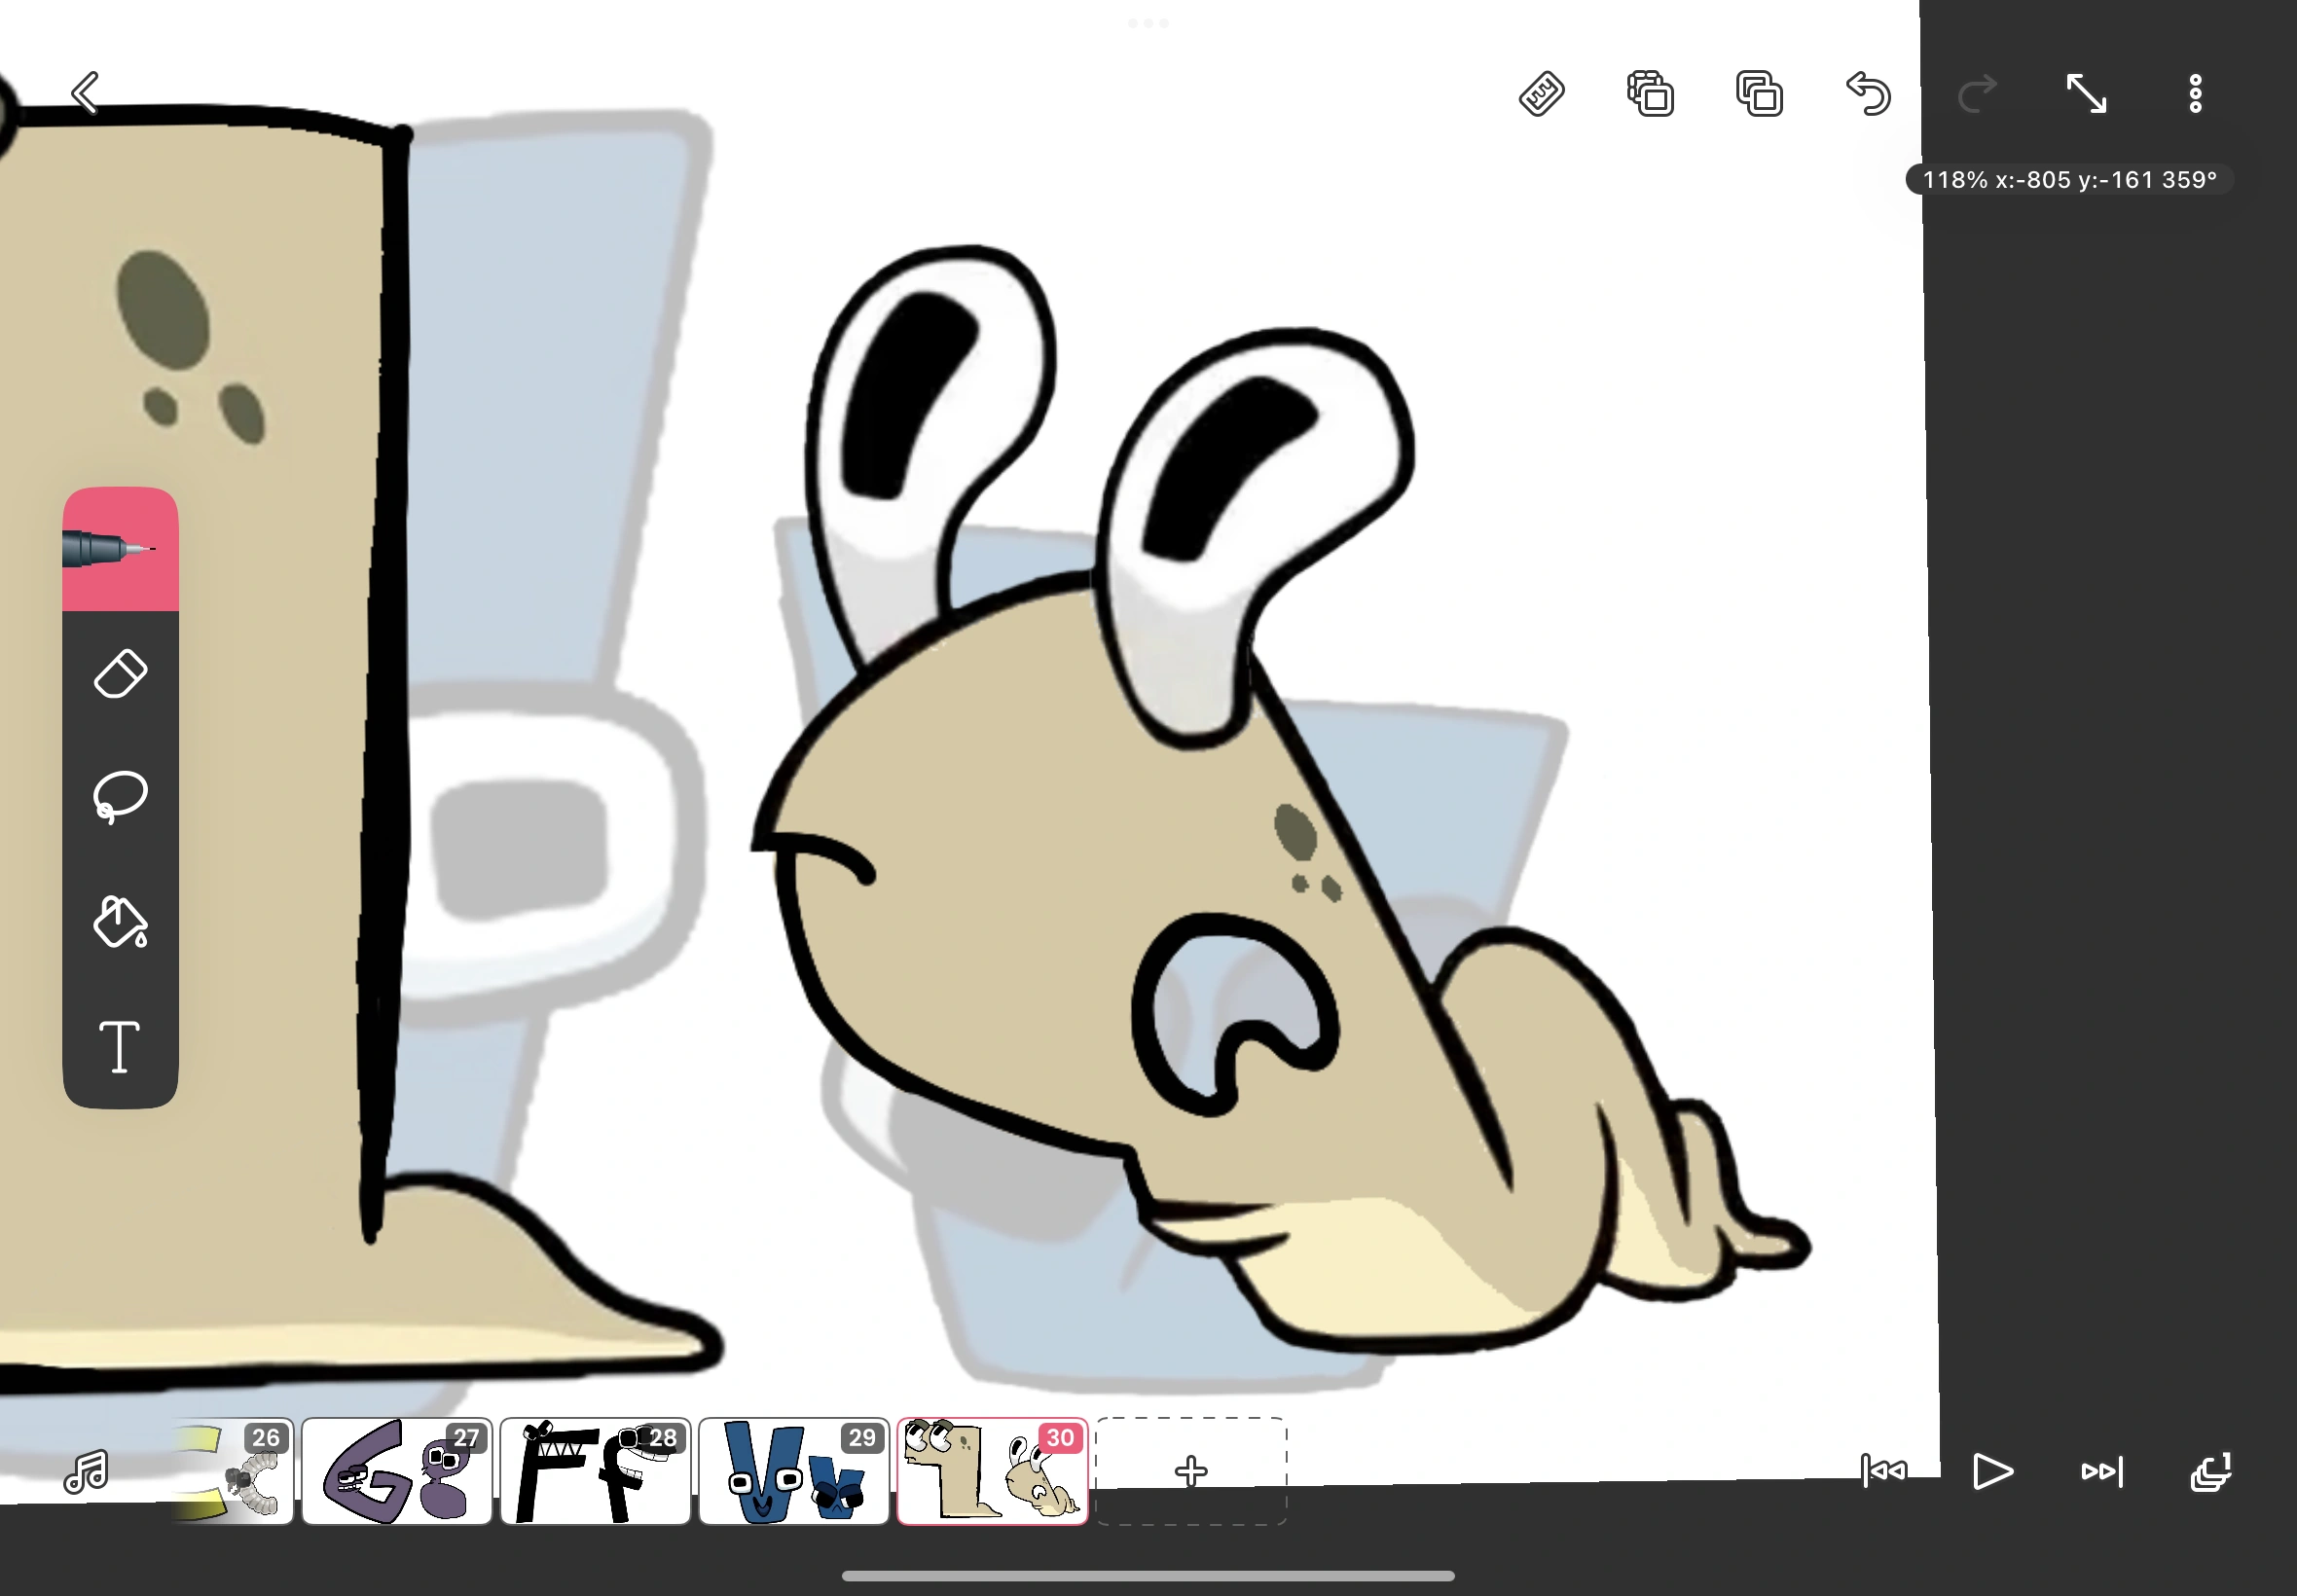Toggle onion skin layers icon
The height and width of the screenshot is (1596, 2297).
click(1650, 94)
